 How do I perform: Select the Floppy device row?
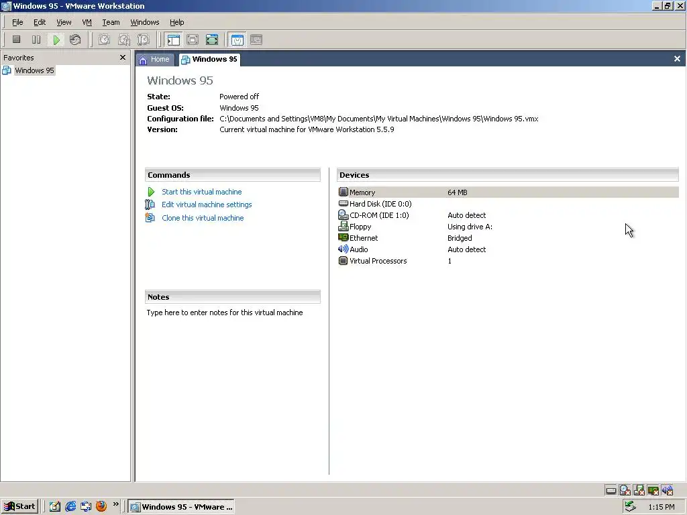pos(509,227)
